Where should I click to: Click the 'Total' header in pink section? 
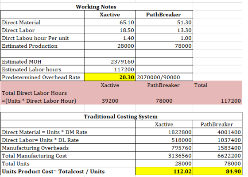click(x=201, y=85)
